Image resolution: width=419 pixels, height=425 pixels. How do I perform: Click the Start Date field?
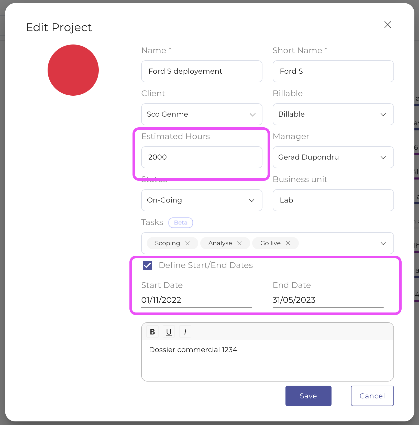coord(179,300)
